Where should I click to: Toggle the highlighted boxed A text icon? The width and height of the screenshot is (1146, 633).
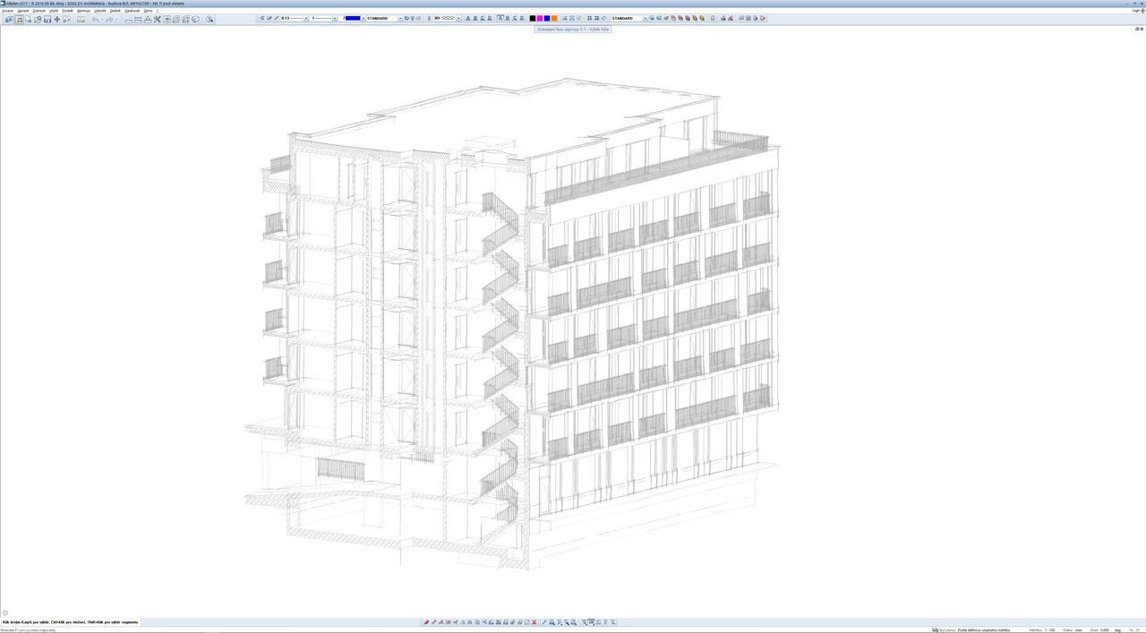point(500,18)
